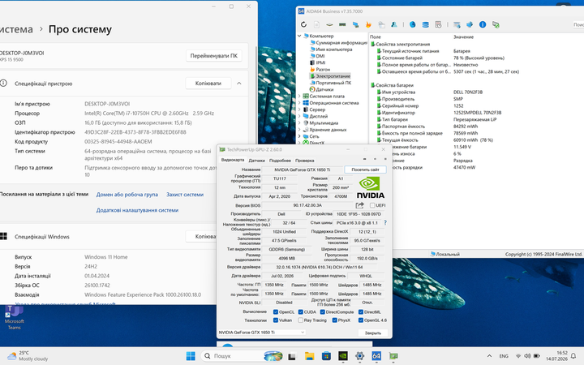Switch to the Датчики tab in GPU-Z

tap(256, 161)
